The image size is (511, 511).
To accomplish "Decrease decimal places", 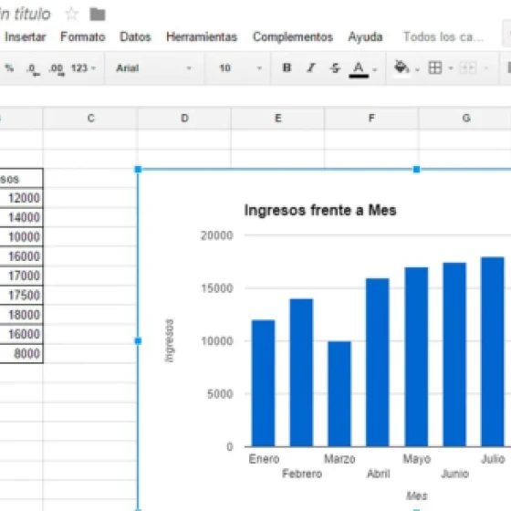I will (x=33, y=69).
